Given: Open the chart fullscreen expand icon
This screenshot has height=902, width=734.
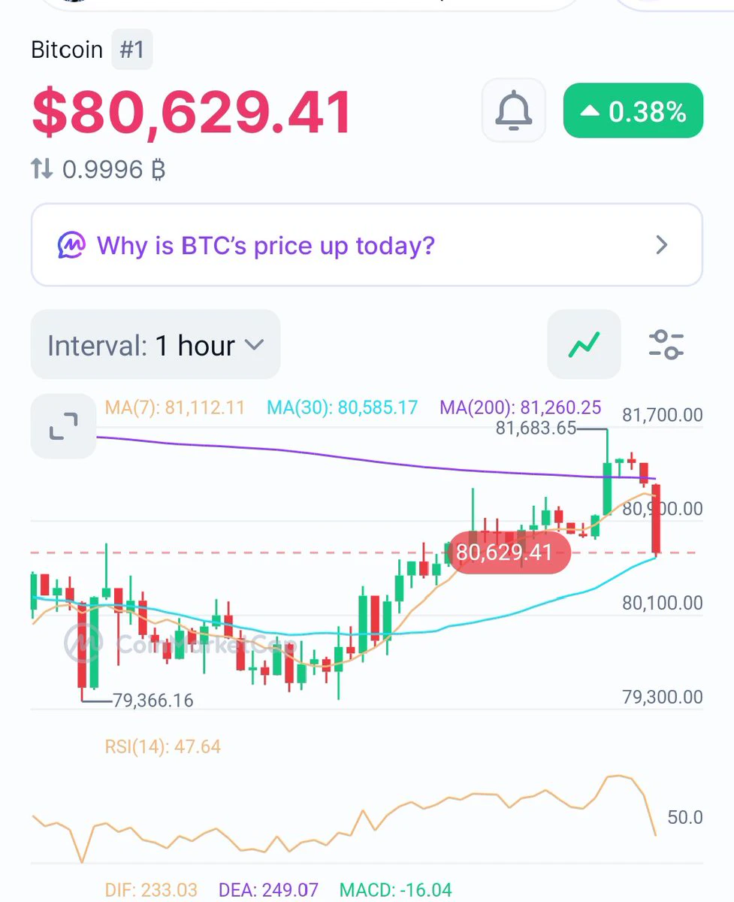Looking at the screenshot, I should (x=63, y=425).
